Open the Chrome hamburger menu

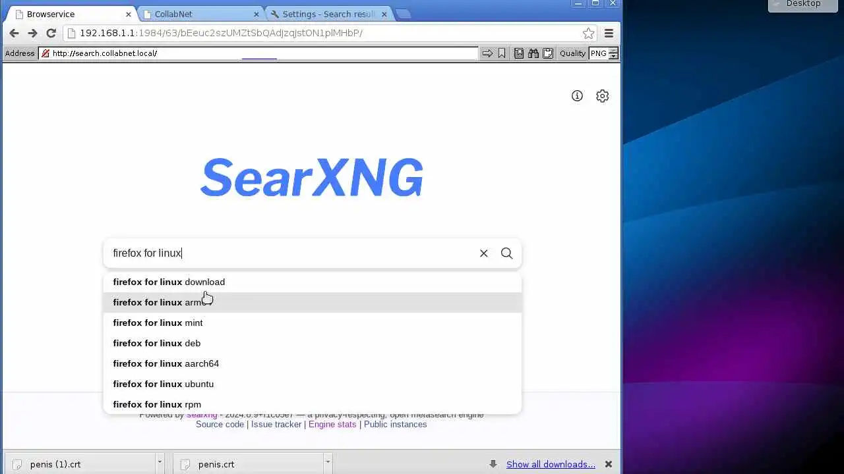[x=609, y=33]
